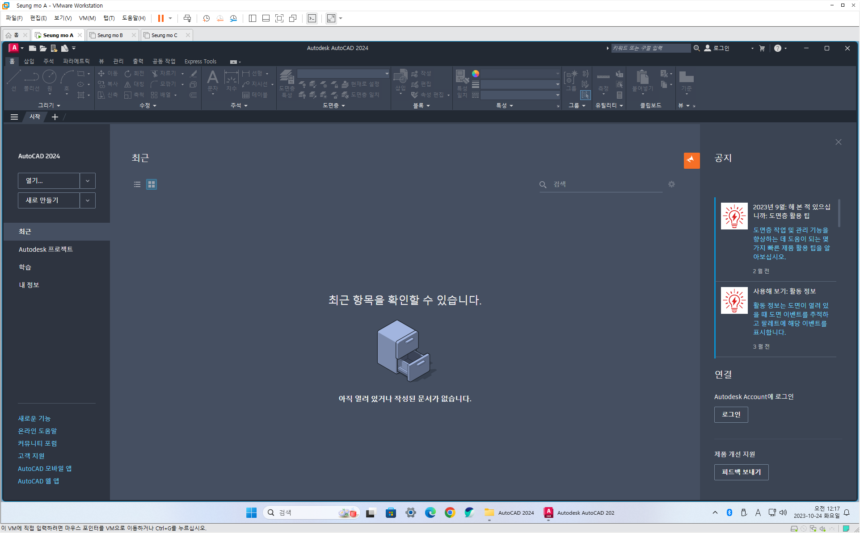Open the Express Tools ribbon tab
The width and height of the screenshot is (860, 533).
pos(200,61)
